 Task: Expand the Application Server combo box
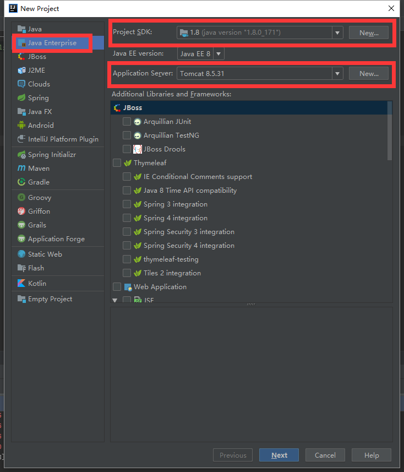coord(337,73)
